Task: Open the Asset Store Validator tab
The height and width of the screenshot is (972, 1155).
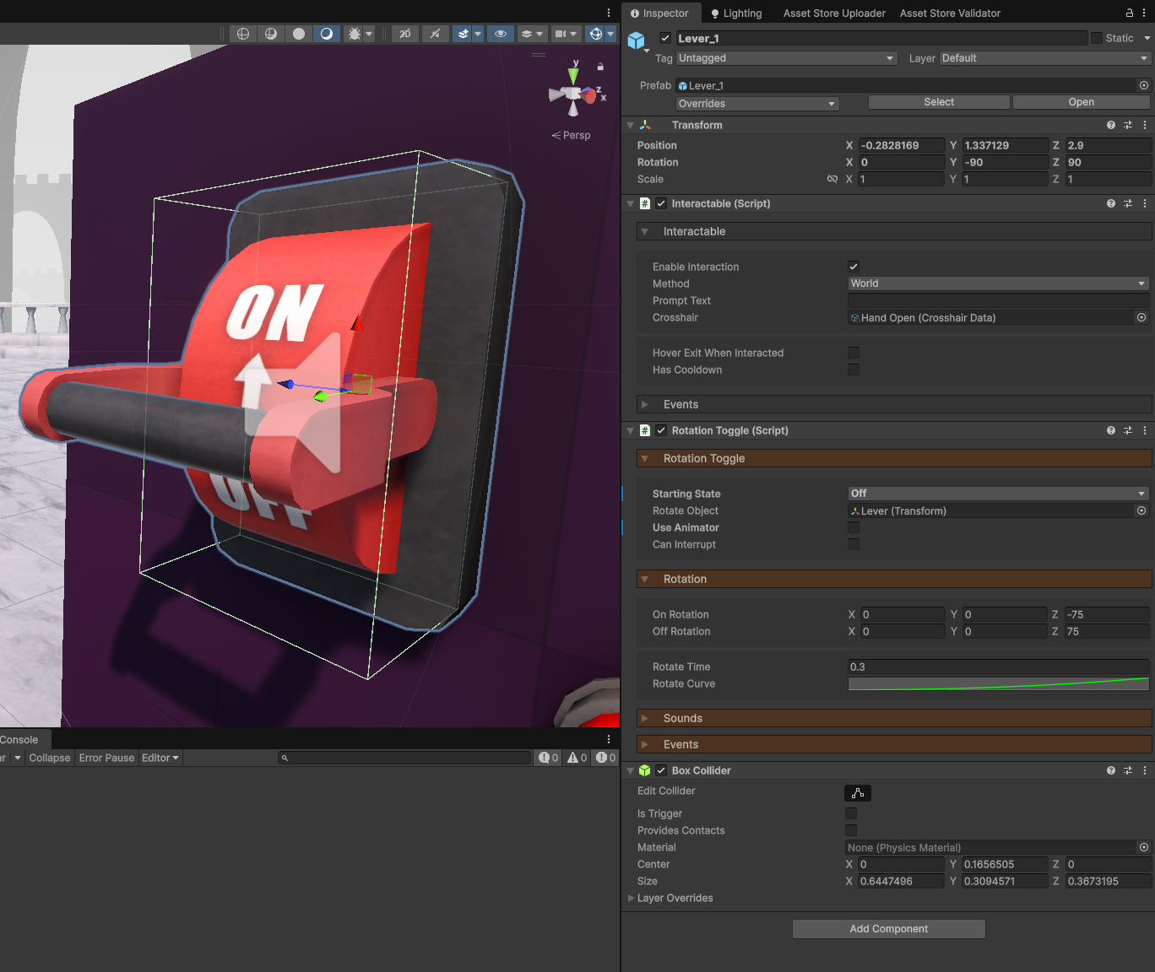Action: [x=950, y=13]
